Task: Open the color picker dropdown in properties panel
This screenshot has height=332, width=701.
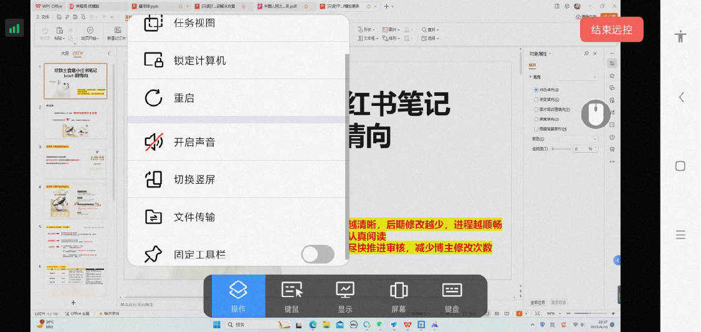Action: pos(578,139)
